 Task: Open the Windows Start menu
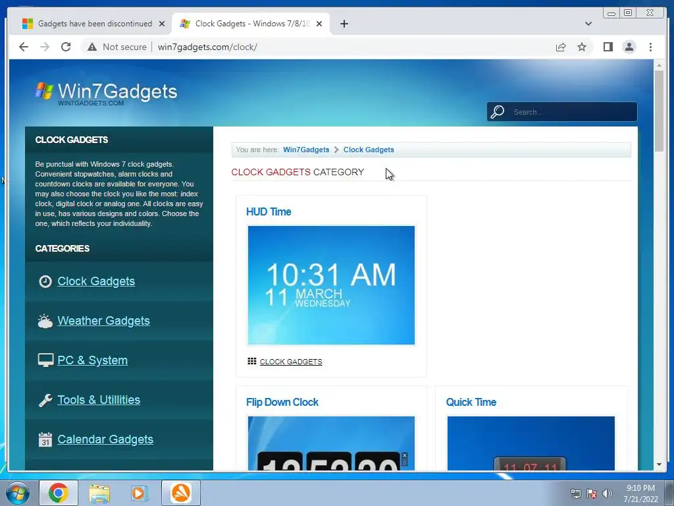coord(18,493)
